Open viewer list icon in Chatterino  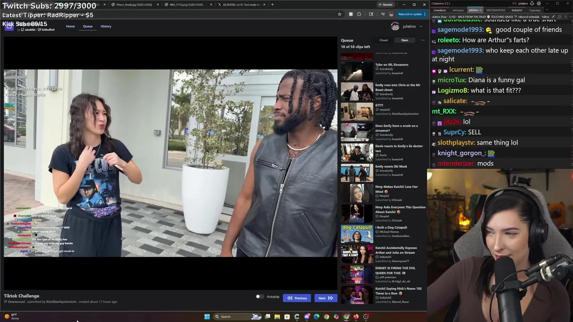[x=560, y=17]
